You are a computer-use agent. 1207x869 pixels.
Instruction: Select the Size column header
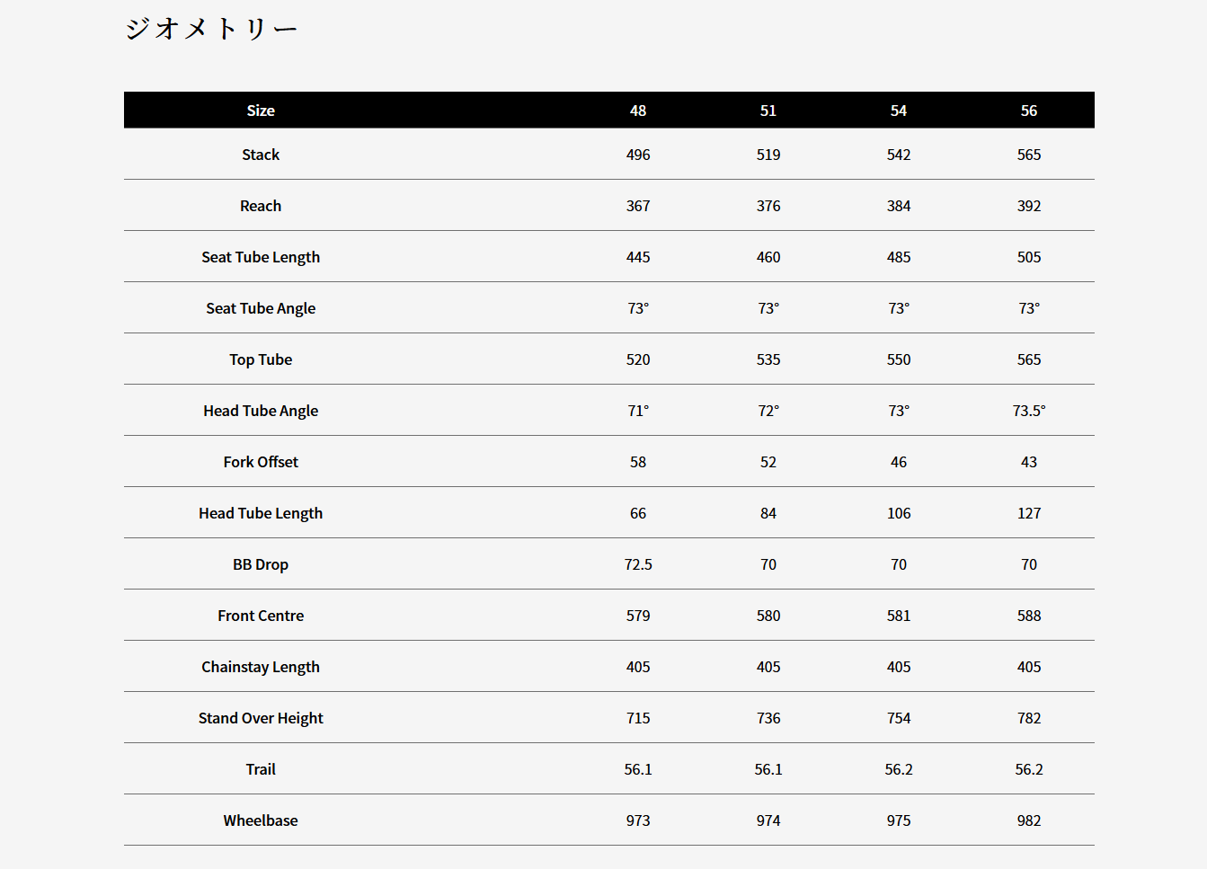coord(261,111)
